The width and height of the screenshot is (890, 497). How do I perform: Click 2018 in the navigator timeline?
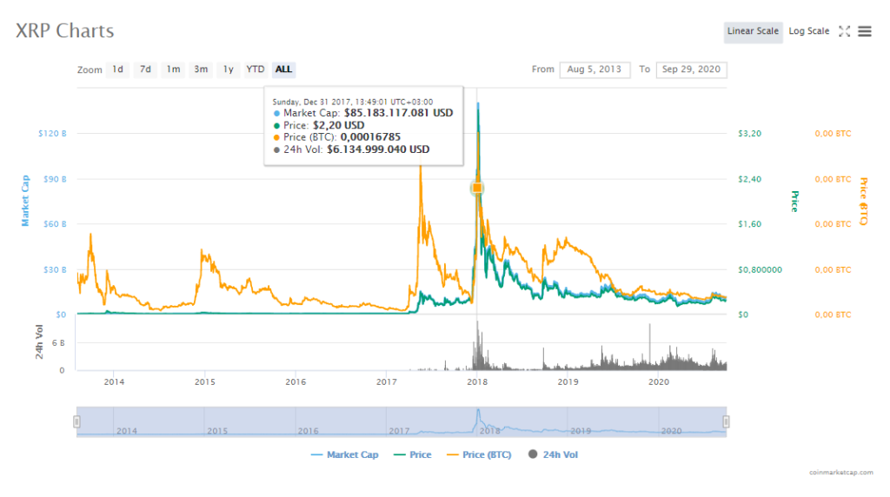pos(490,431)
